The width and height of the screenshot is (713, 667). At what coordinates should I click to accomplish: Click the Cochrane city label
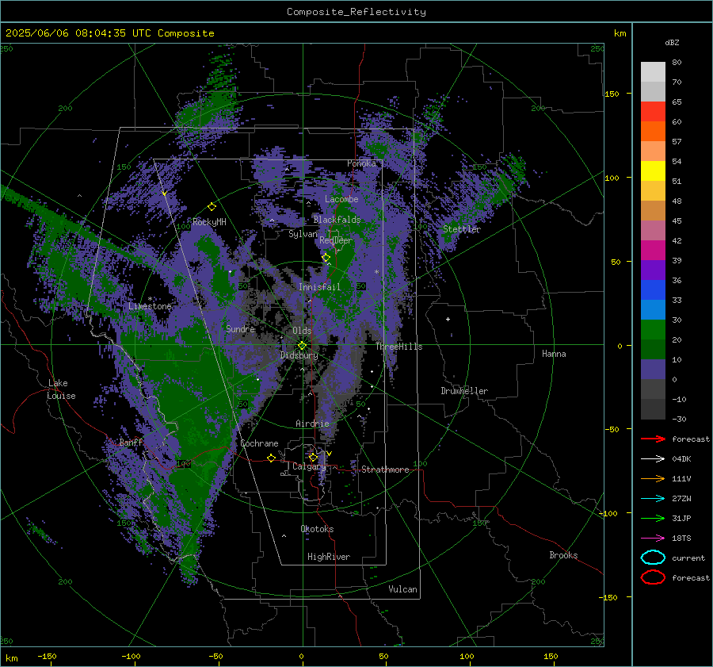(259, 443)
